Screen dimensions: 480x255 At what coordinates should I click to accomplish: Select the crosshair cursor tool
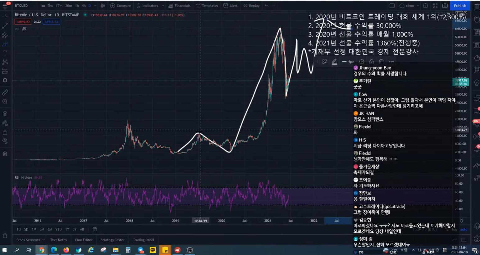[5, 17]
